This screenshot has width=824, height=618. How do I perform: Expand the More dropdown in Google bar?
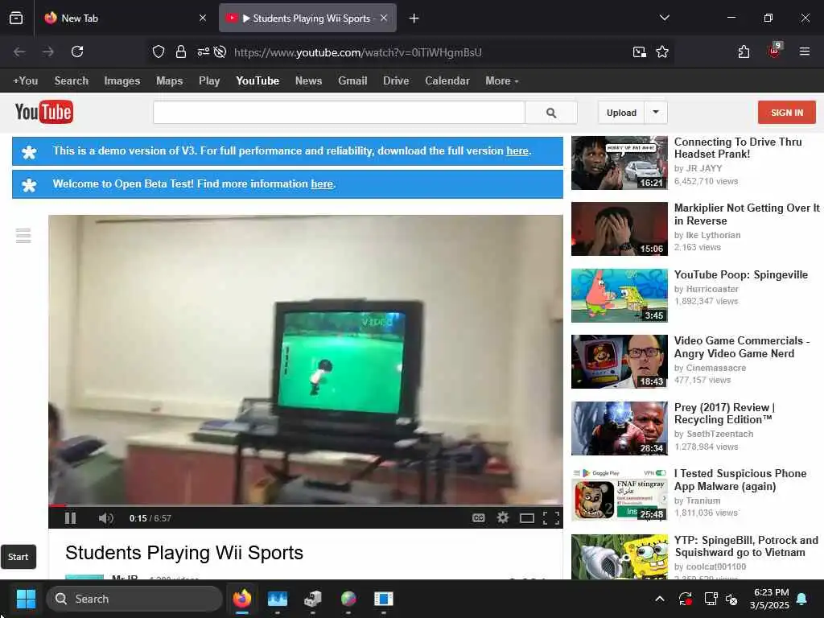coord(502,81)
